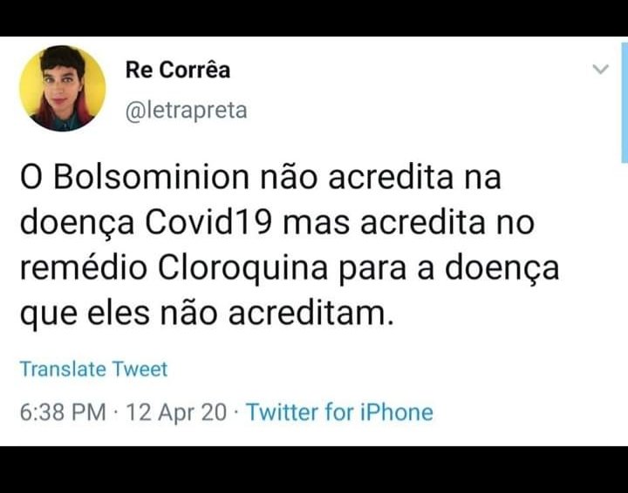Open the Twitter for iPhone source link
628x493 pixels.
point(339,412)
